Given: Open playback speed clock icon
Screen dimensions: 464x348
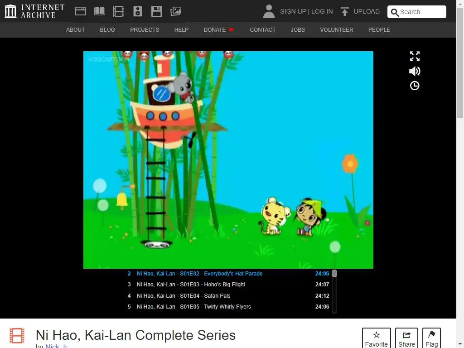Looking at the screenshot, I should (415, 86).
